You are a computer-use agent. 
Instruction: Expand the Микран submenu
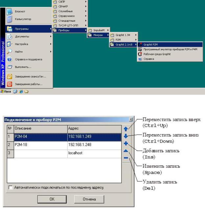98,35
